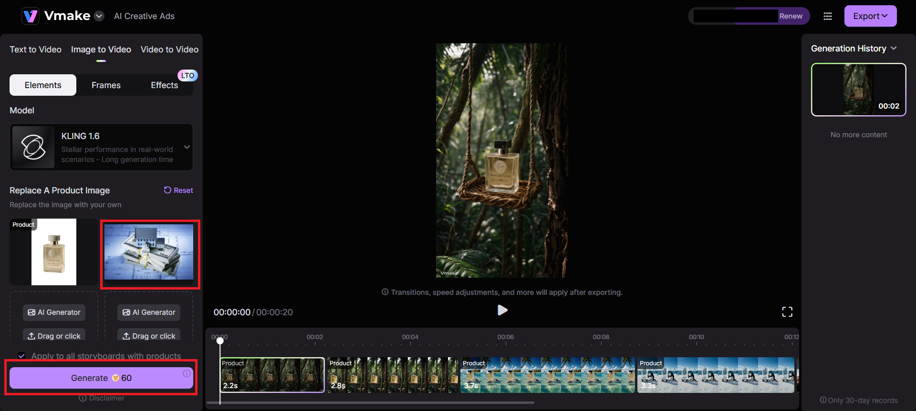Enter fullscreen preview mode
The height and width of the screenshot is (411, 916).
[787, 312]
